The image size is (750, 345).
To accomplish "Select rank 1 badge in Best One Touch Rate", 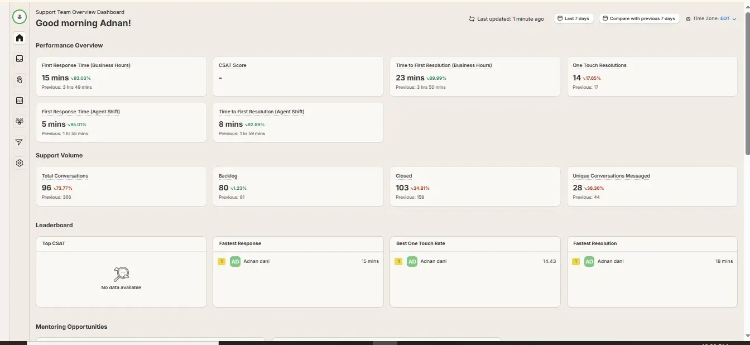I will 398,261.
